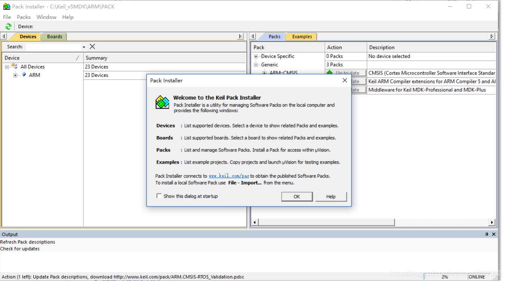Click the horizontal scrollbar thumb in Packs panel
Viewport: 505px width, 281px height.
pyautogui.click(x=326, y=222)
